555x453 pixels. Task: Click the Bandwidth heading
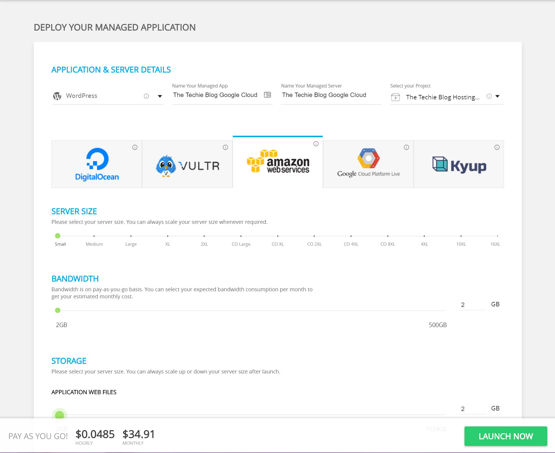75,279
